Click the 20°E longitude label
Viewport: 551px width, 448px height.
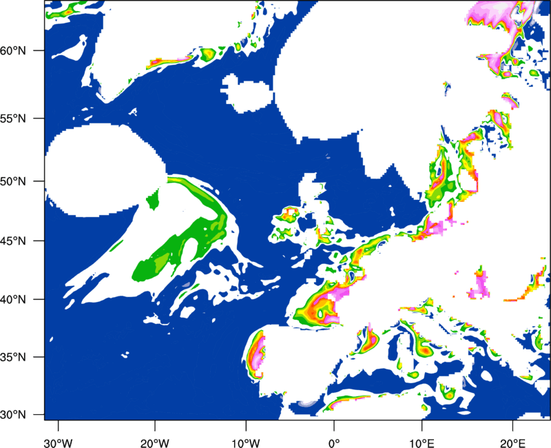click(x=512, y=443)
